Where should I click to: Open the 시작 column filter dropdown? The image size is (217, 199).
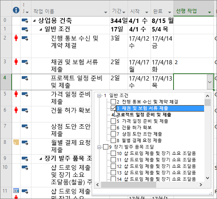147,12
